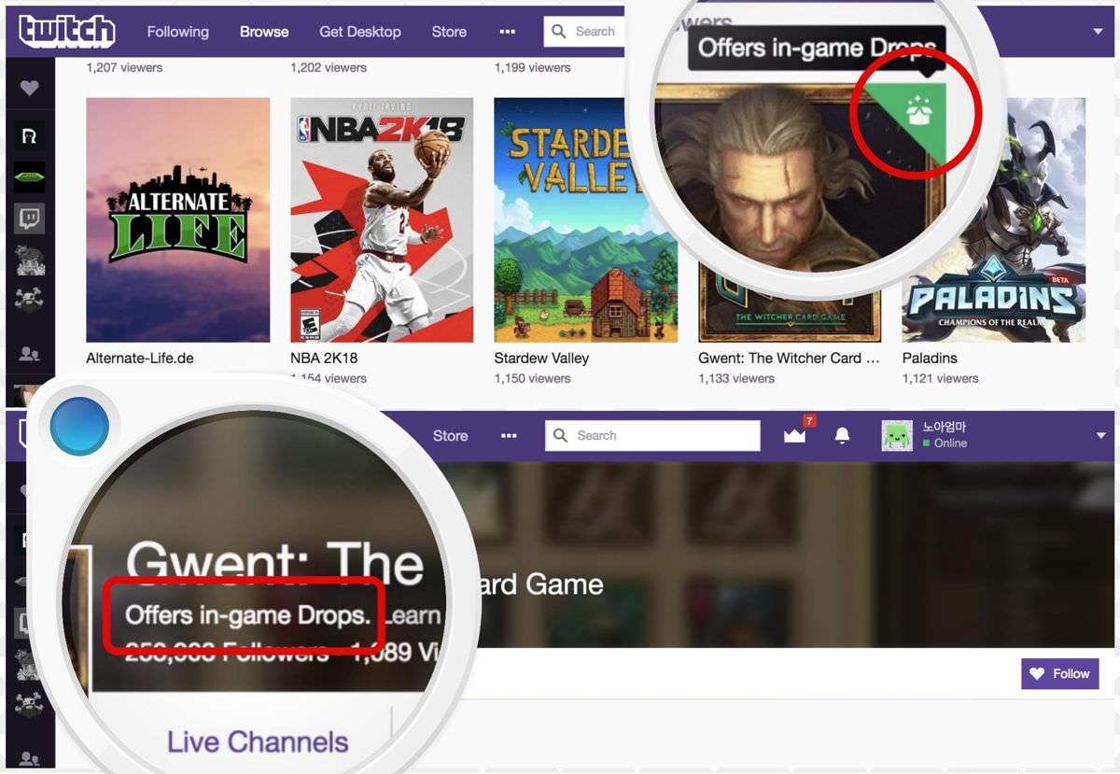
Task: Open the white R channel icon in sidebar
Action: 30,136
